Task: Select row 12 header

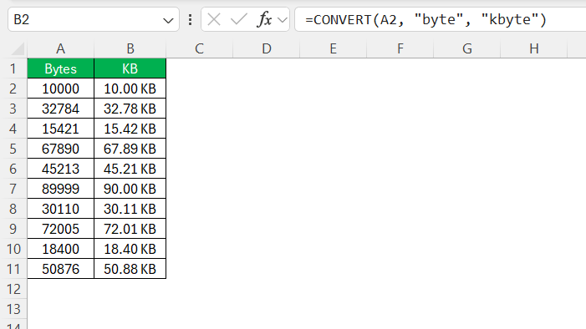Action: [x=13, y=290]
